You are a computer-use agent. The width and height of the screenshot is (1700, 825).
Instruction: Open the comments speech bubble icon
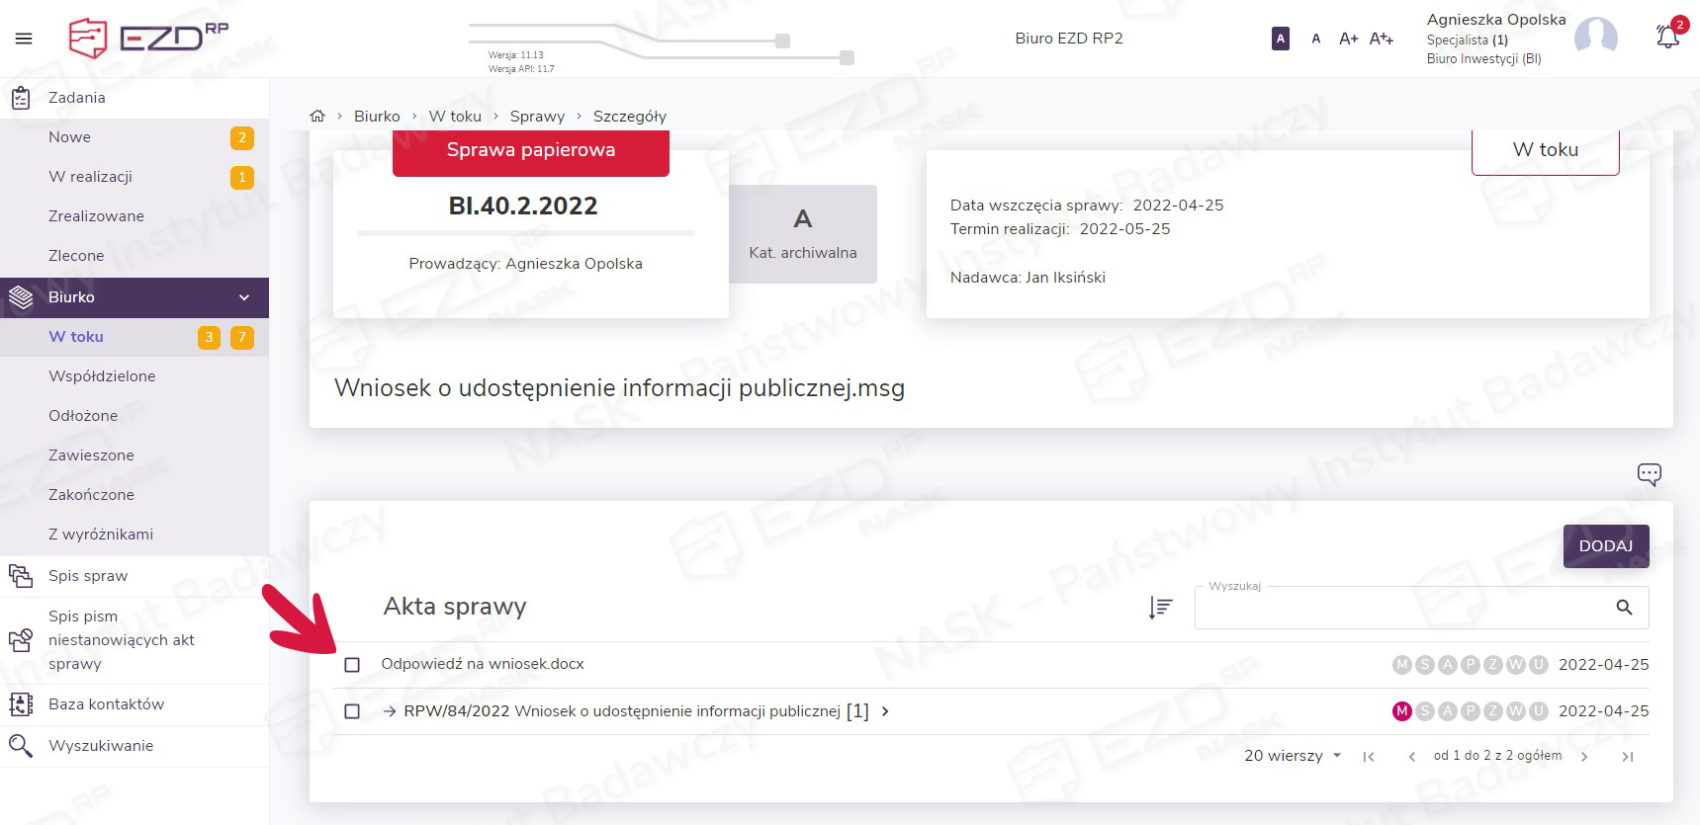click(1649, 474)
